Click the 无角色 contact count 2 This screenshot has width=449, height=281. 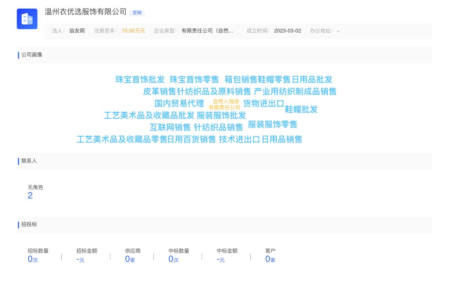30,196
